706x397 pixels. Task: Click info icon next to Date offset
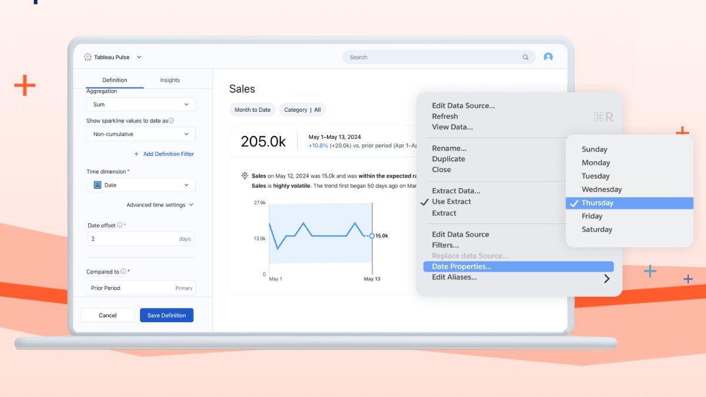click(x=119, y=225)
